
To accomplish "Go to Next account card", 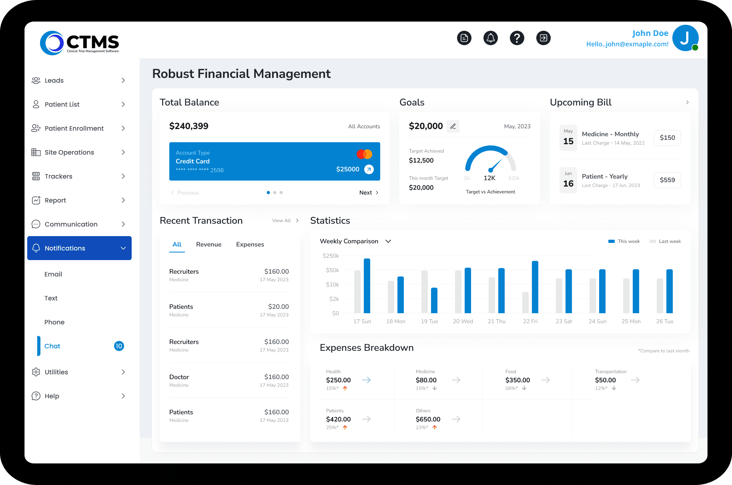I will tap(369, 193).
